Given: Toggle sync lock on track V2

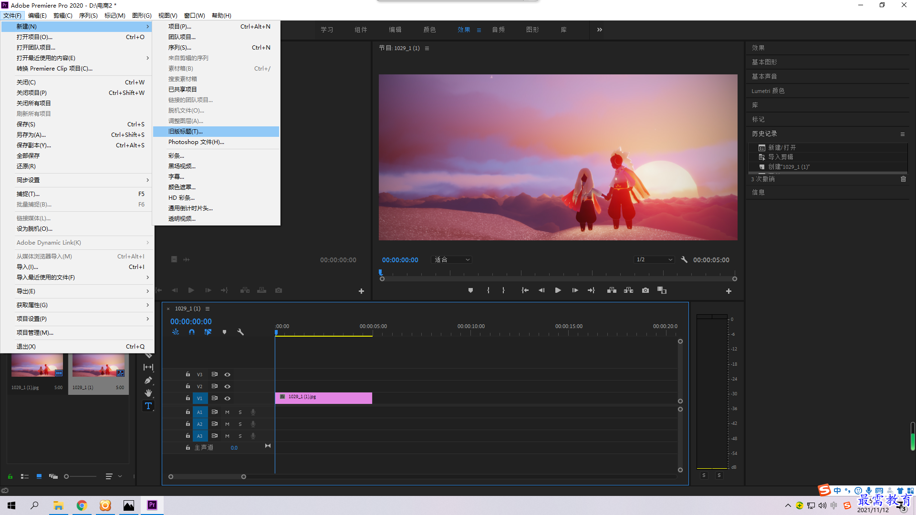Looking at the screenshot, I should [x=215, y=386].
